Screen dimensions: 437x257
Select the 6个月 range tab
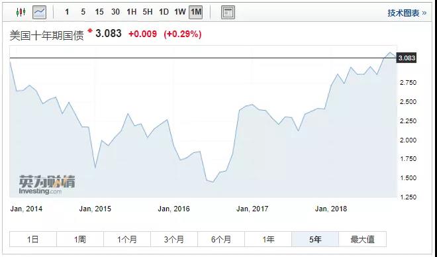coord(221,239)
